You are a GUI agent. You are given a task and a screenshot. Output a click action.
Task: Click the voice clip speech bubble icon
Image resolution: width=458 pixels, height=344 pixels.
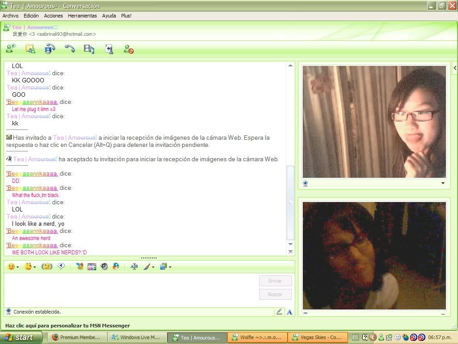click(61, 266)
